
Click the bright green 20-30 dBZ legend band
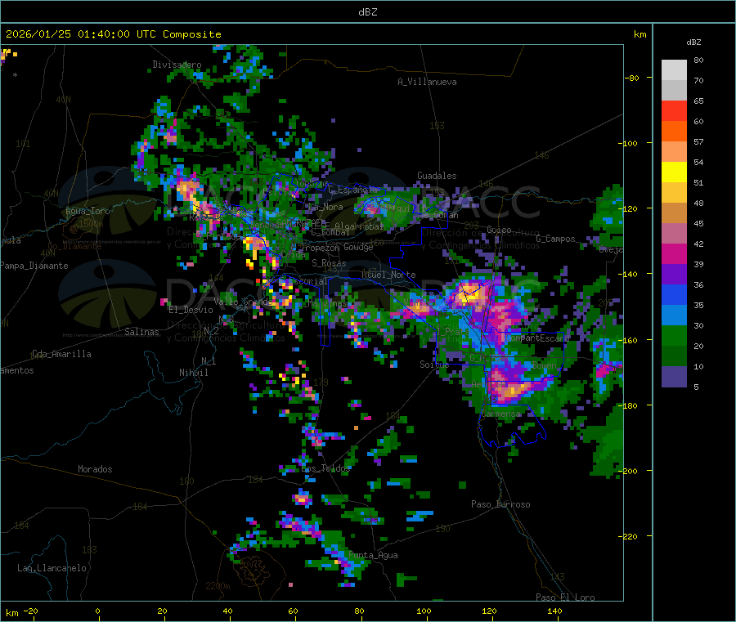(674, 336)
